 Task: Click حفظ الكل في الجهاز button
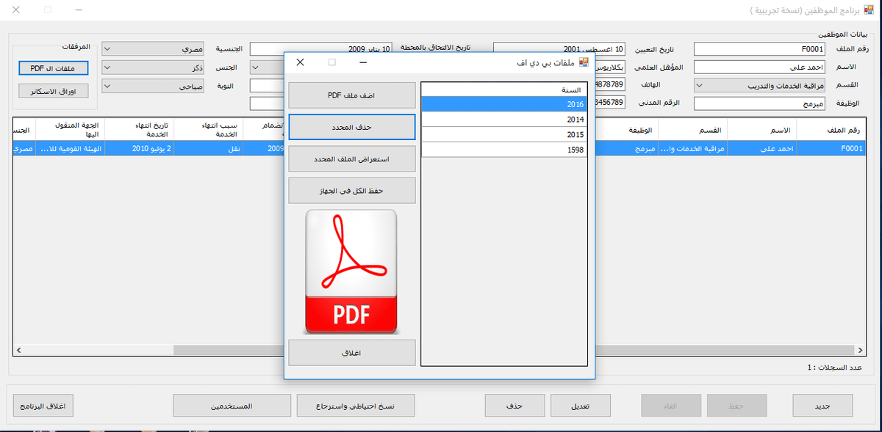coord(352,190)
